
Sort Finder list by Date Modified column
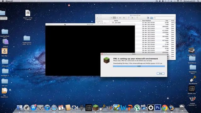tap(146, 21)
